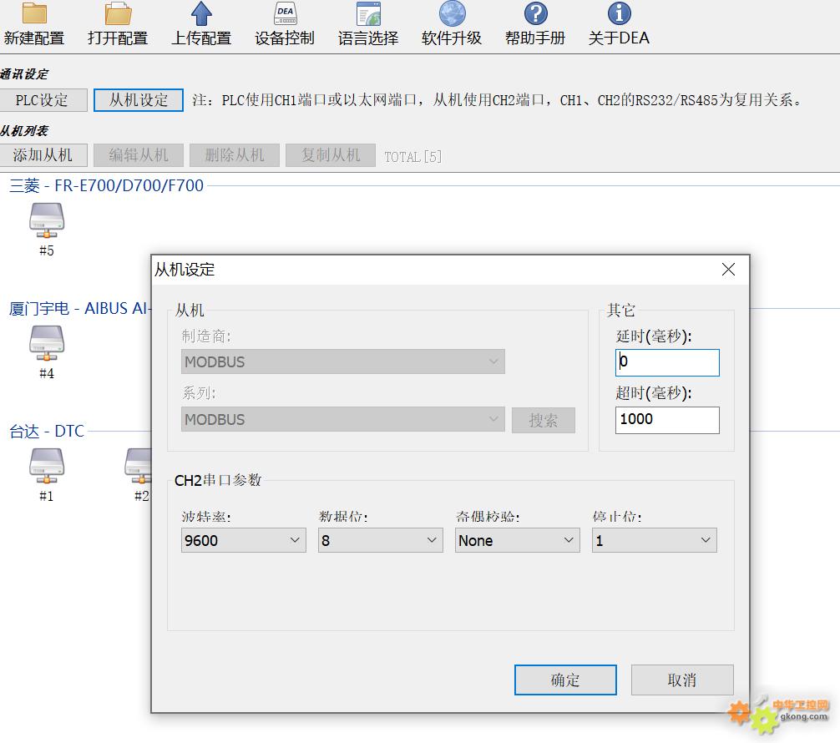Expand the 波特率 9600 dropdown

tap(243, 540)
